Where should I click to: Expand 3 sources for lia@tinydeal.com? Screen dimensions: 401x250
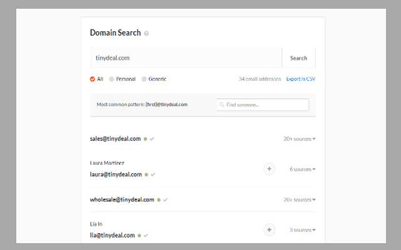point(302,230)
